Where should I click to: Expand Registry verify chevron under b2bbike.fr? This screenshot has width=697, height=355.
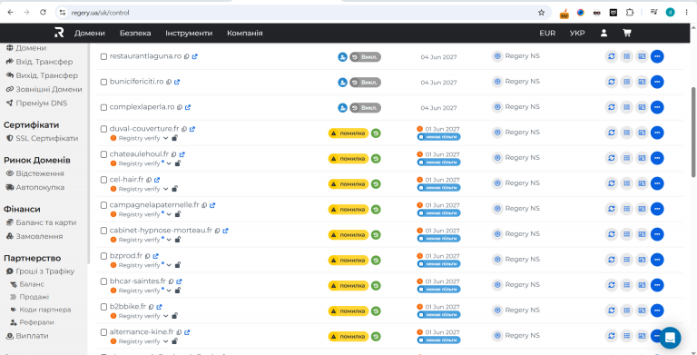coord(166,316)
